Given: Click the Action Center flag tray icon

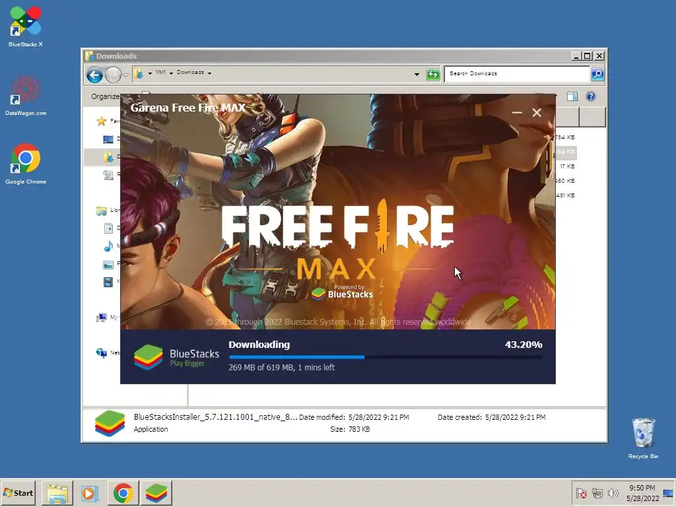Looking at the screenshot, I should click(581, 492).
